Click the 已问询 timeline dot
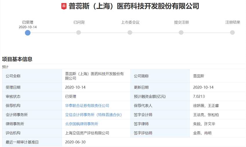This screenshot has height=147, width=246. coord(78,33)
